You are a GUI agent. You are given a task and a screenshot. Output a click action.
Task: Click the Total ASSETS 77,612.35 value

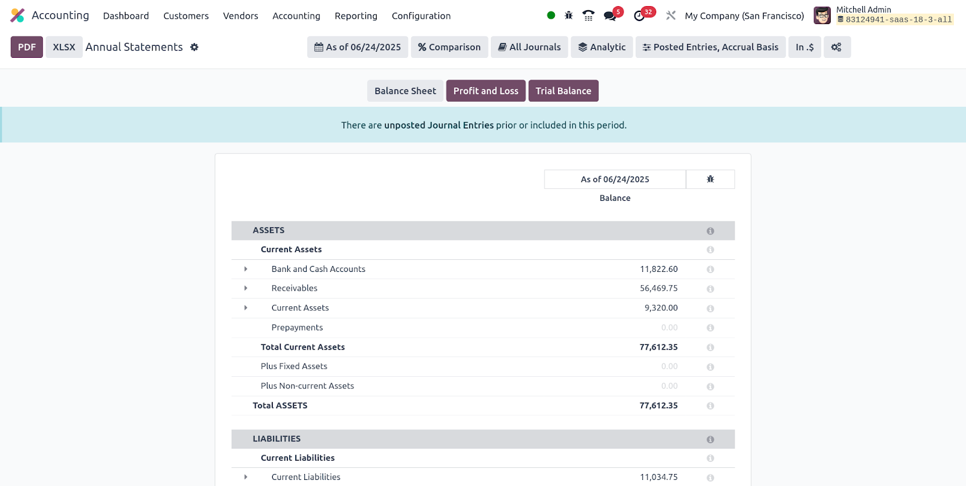point(659,405)
